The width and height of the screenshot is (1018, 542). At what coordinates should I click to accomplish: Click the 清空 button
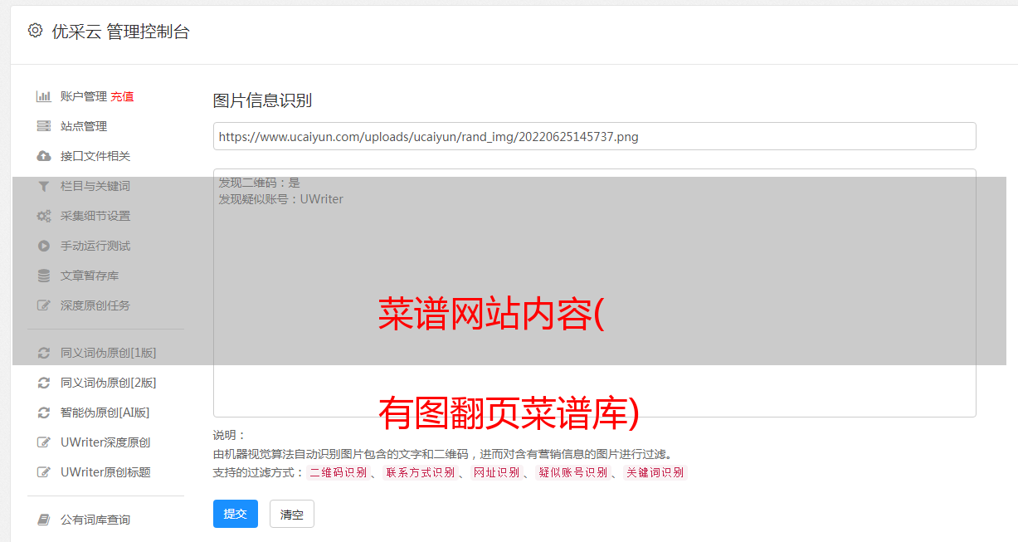292,514
